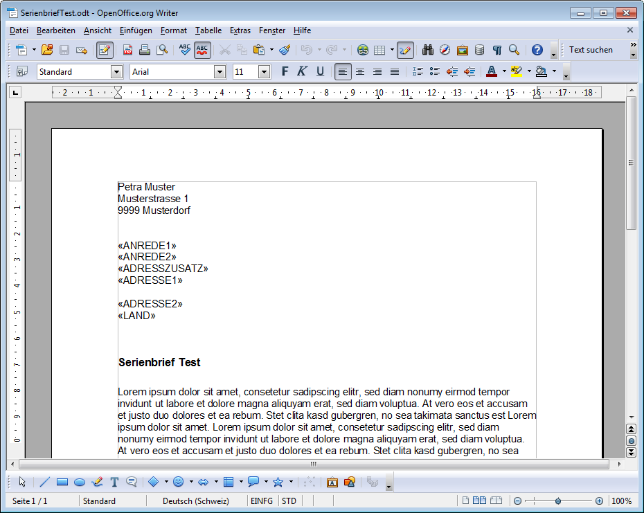Open the Einfügen menu
This screenshot has height=513, width=644.
tap(136, 30)
